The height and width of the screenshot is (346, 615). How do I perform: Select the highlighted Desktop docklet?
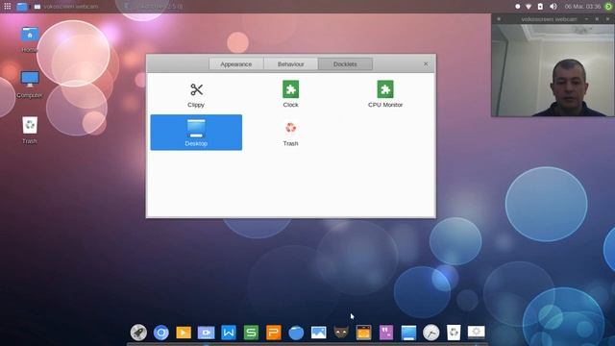coord(196,133)
